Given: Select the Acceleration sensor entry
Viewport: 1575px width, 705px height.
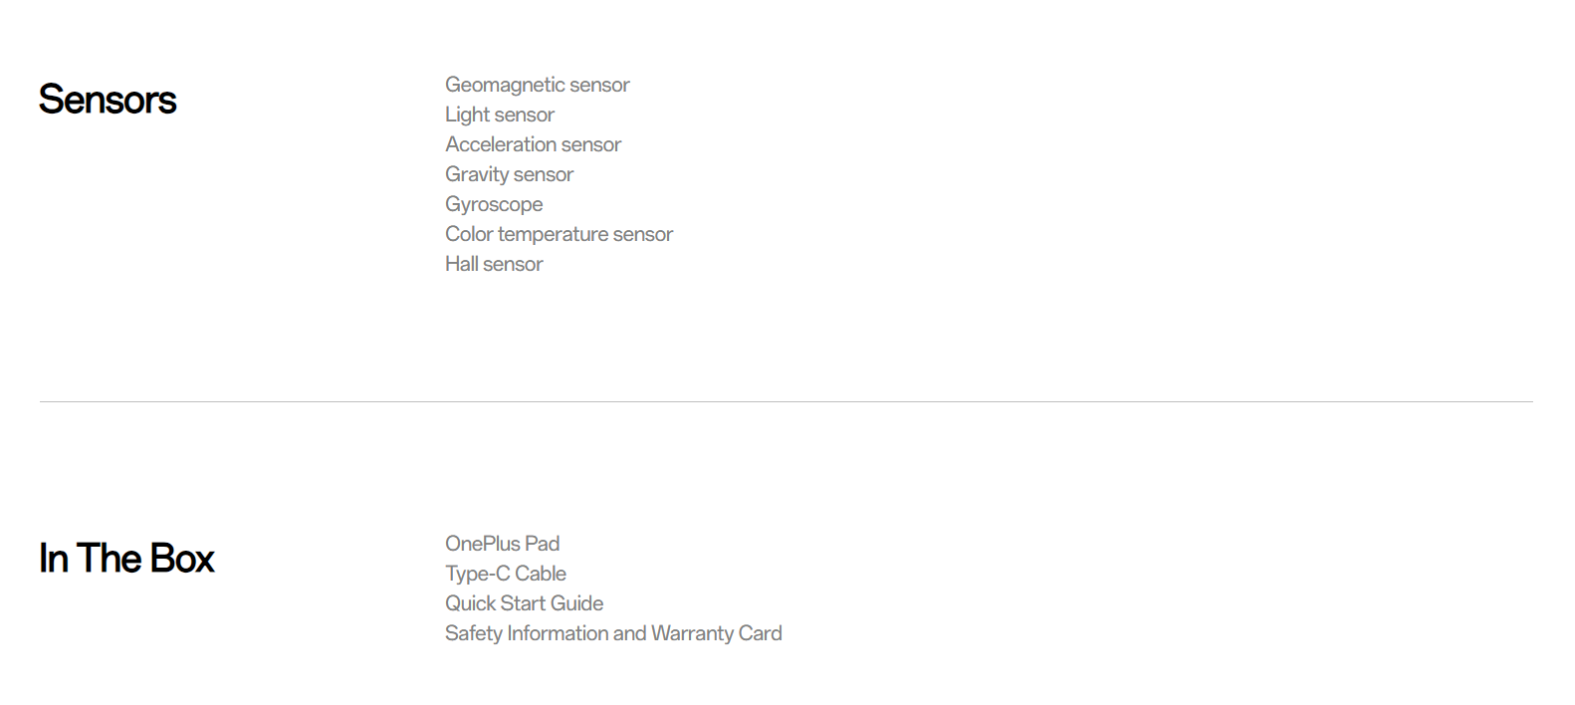Looking at the screenshot, I should tap(533, 144).
